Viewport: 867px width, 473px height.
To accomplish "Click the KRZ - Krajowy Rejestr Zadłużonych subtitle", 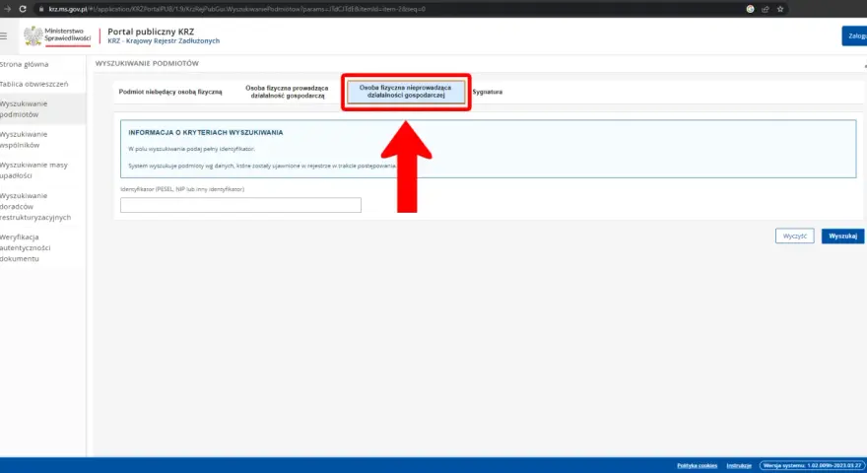I will 164,41.
